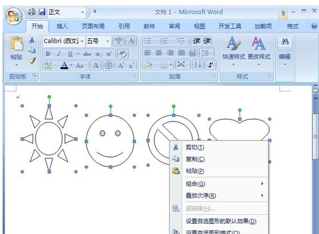Open the 更改样式 change styles menu
Viewport: 319px width, 234px height.
tap(259, 51)
